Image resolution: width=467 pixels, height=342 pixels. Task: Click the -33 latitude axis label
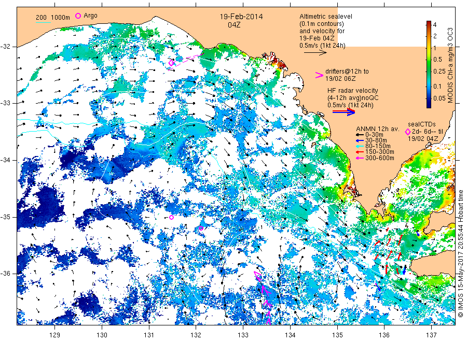tap(6, 103)
